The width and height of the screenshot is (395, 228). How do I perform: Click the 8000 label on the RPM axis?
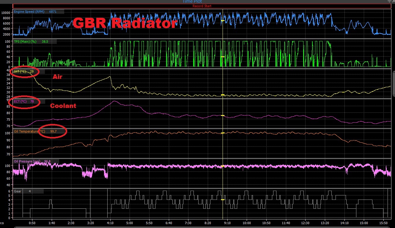point(7,18)
